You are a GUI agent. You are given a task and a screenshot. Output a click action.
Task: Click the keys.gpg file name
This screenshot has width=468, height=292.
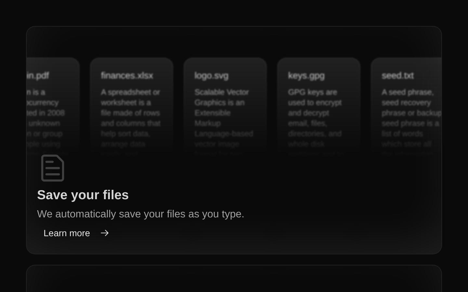306,75
